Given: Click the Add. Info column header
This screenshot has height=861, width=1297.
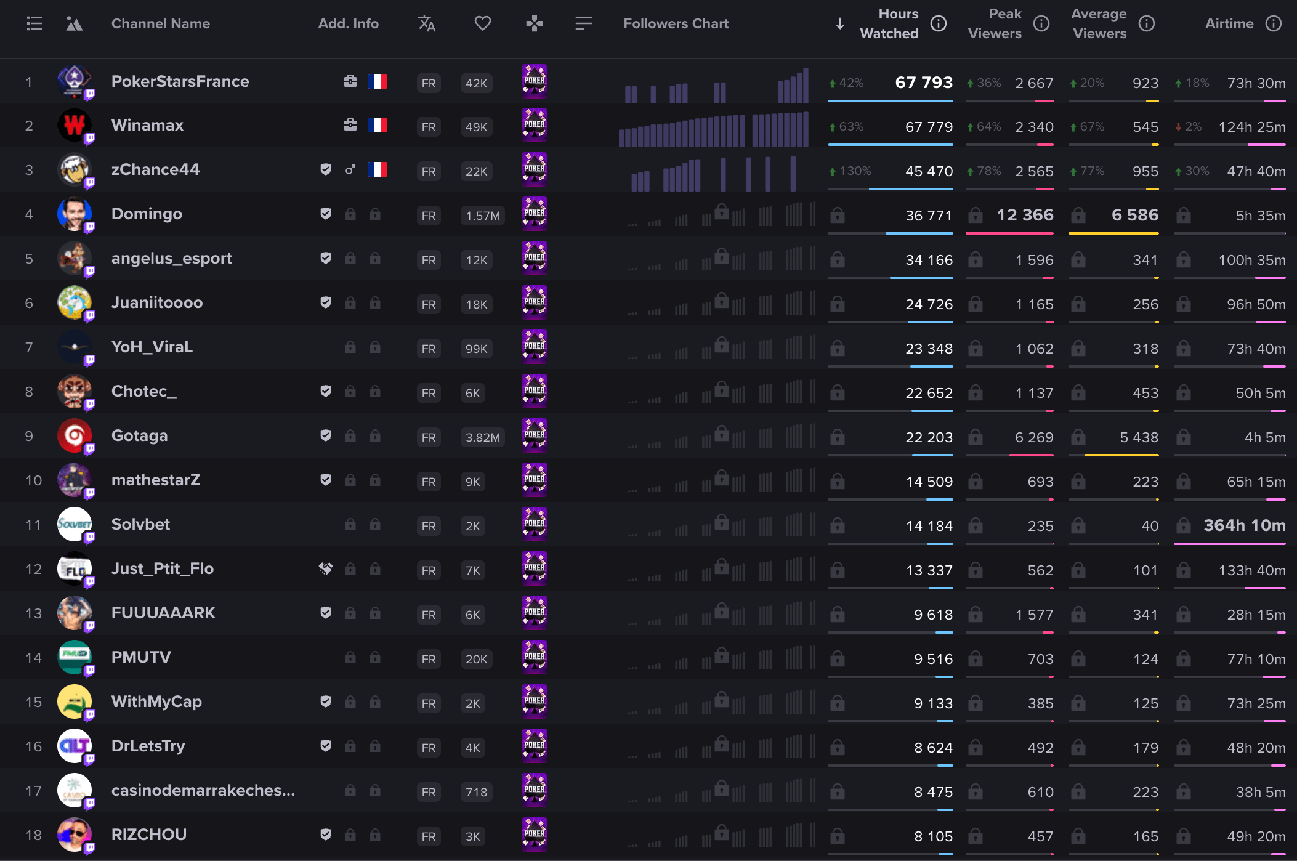Looking at the screenshot, I should point(349,23).
